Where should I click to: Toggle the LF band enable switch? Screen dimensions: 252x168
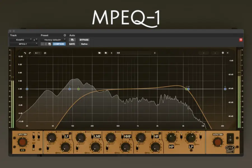pos(63,136)
